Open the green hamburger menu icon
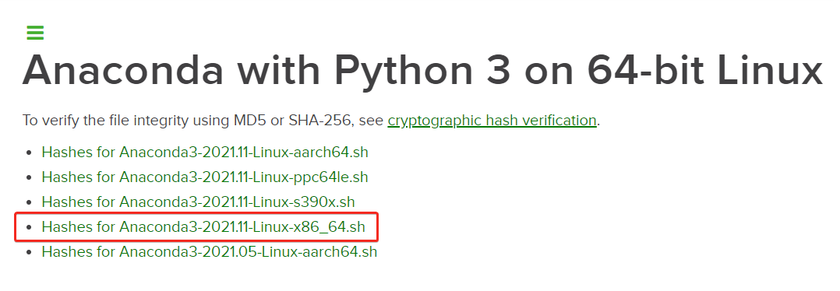Screen dimensions: 840x291 [x=35, y=33]
